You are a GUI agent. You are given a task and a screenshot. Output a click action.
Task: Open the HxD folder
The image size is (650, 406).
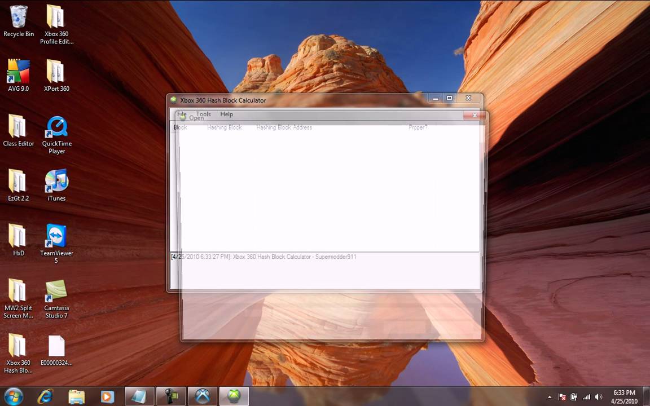click(x=19, y=240)
